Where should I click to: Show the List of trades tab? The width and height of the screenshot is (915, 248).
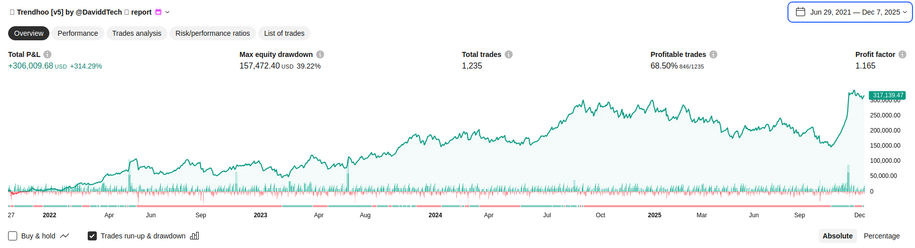click(x=284, y=33)
